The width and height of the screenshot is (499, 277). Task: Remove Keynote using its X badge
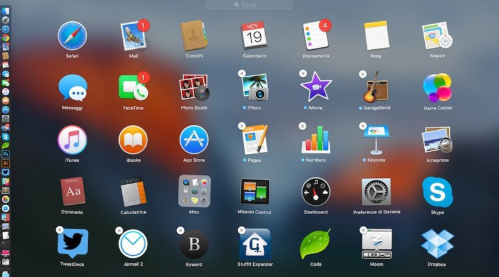click(363, 126)
